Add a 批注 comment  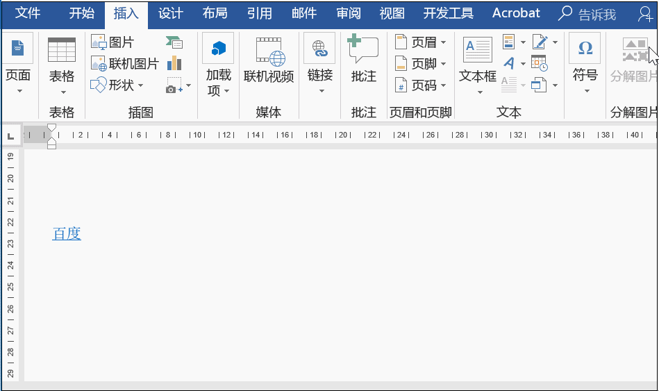[x=363, y=59]
